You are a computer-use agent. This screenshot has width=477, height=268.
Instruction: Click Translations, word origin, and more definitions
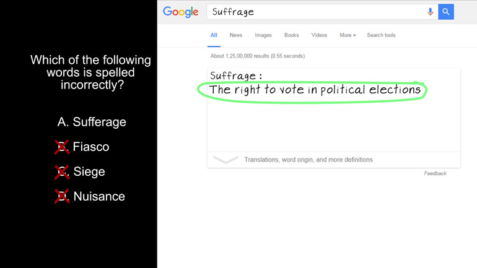pyautogui.click(x=309, y=160)
